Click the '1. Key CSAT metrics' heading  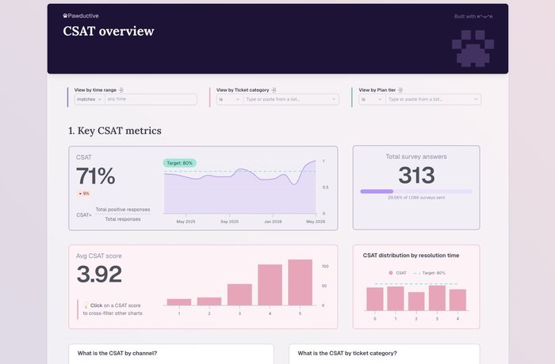tap(115, 131)
